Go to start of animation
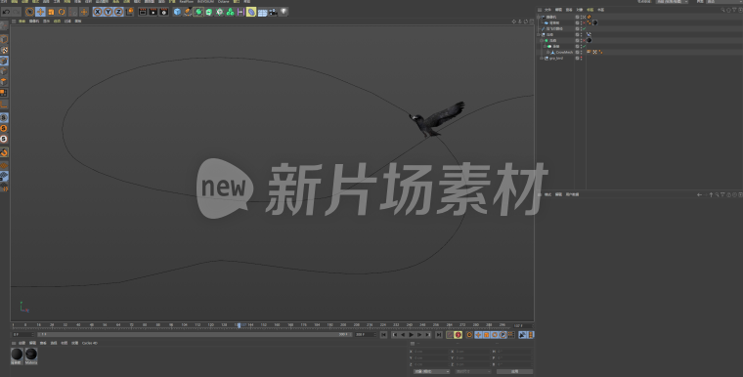The image size is (743, 377). (383, 335)
